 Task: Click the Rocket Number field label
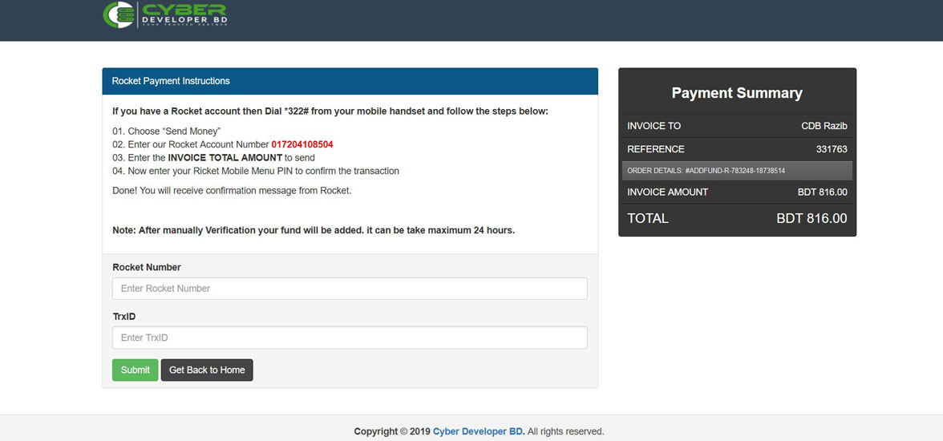[x=147, y=267]
